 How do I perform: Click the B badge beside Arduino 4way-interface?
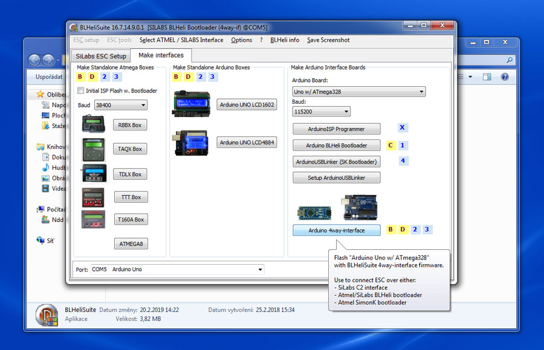click(x=391, y=229)
